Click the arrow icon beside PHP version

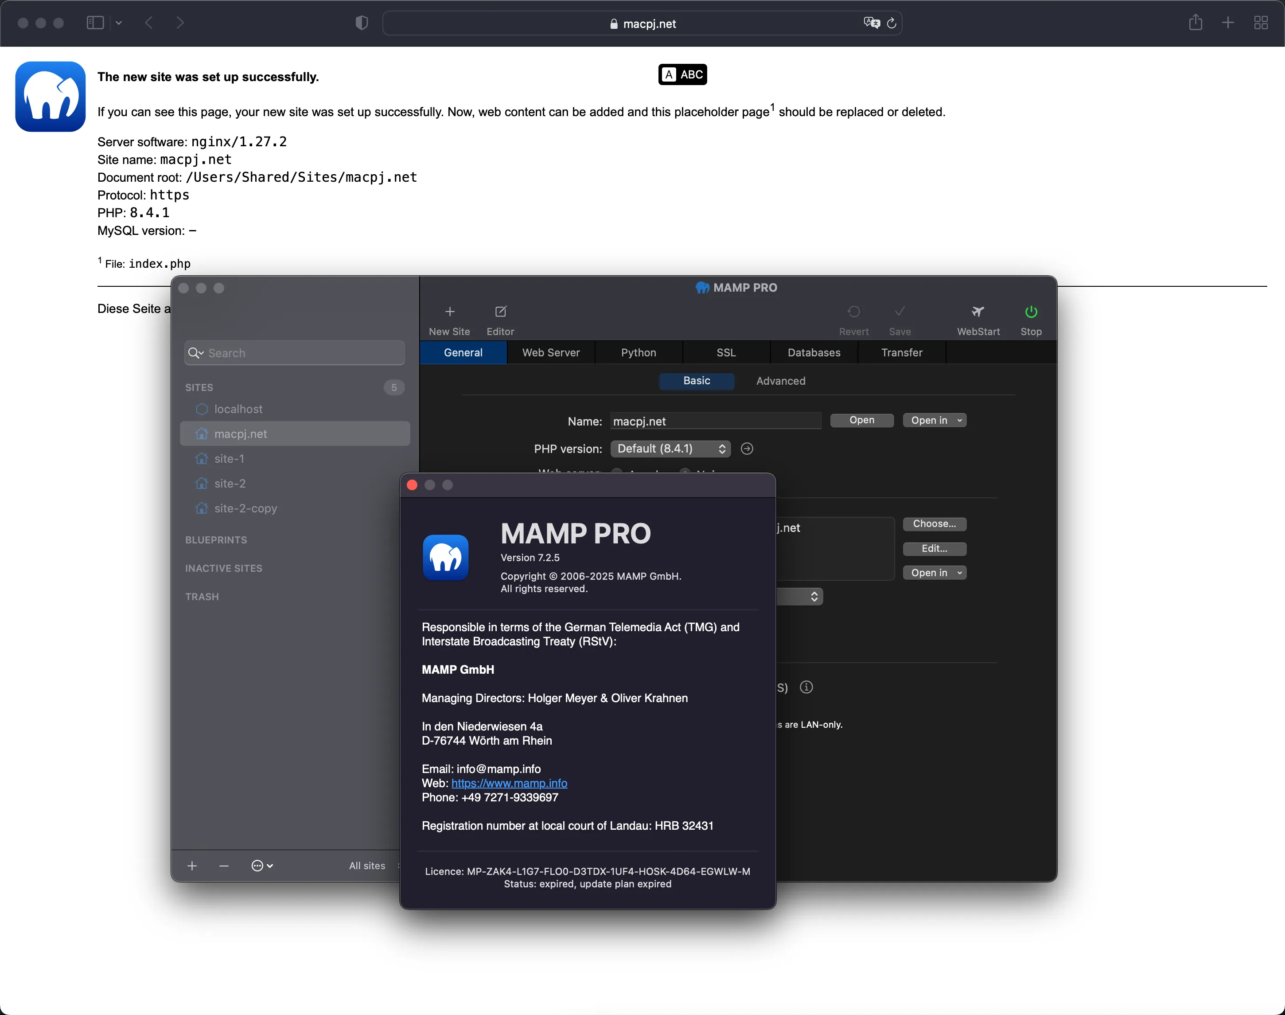point(747,449)
